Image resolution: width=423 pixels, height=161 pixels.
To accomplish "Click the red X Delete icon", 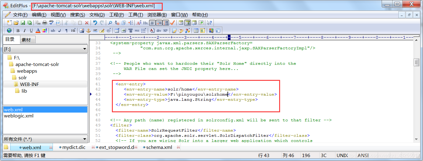I will [x=87, y=23].
